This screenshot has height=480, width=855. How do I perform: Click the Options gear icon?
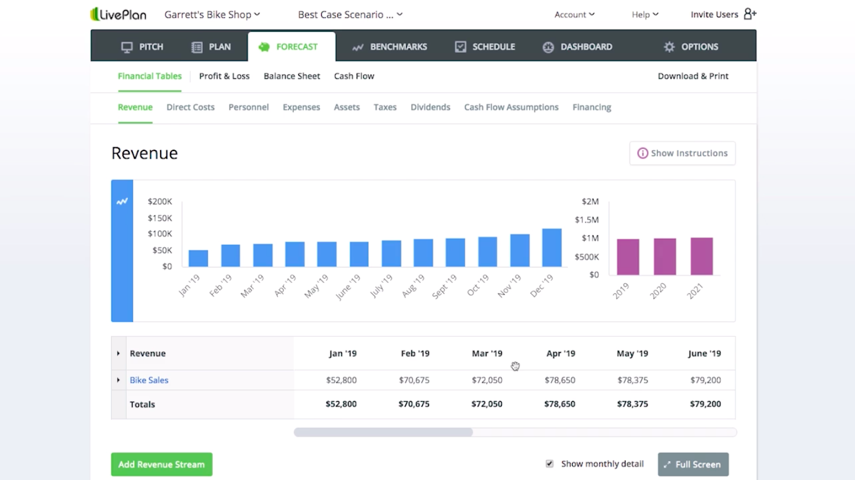pos(669,47)
